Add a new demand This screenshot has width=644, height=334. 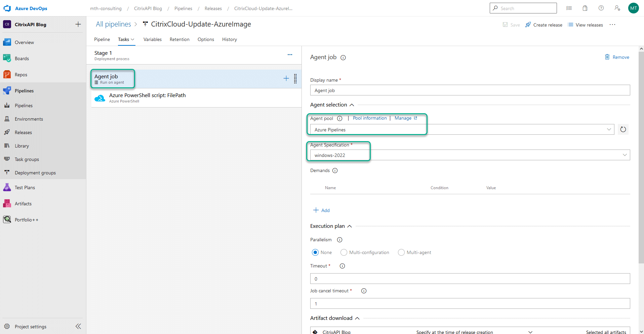point(321,210)
